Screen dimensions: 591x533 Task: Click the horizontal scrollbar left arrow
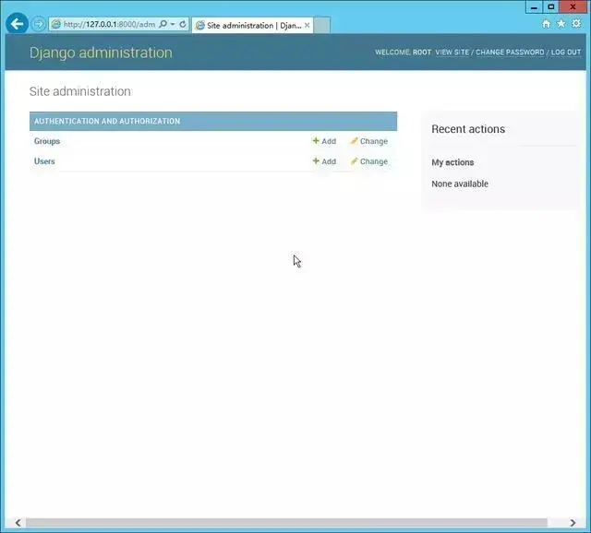(x=18, y=523)
